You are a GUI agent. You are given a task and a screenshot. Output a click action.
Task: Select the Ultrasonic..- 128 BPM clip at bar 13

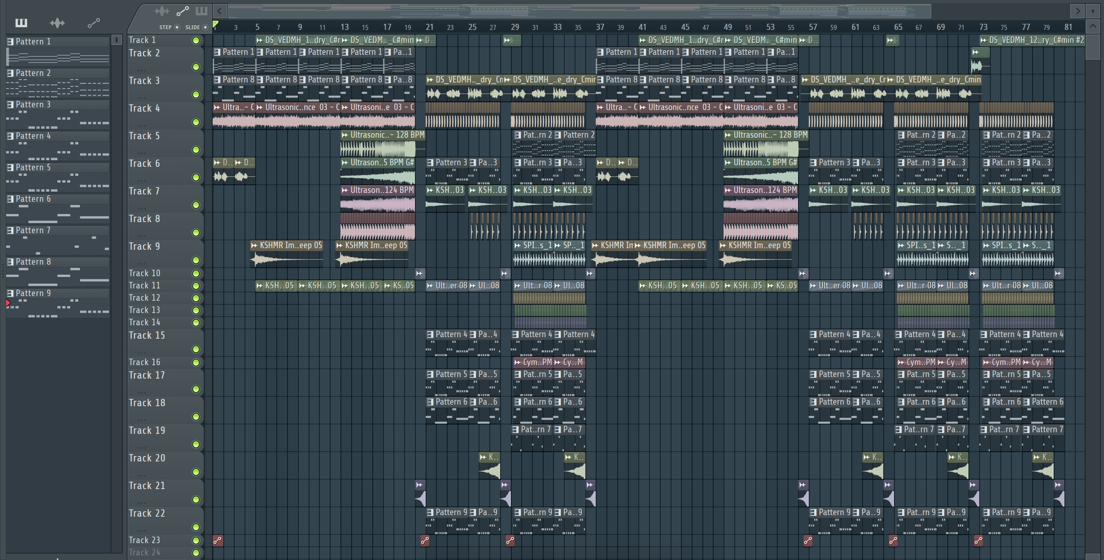pos(383,143)
